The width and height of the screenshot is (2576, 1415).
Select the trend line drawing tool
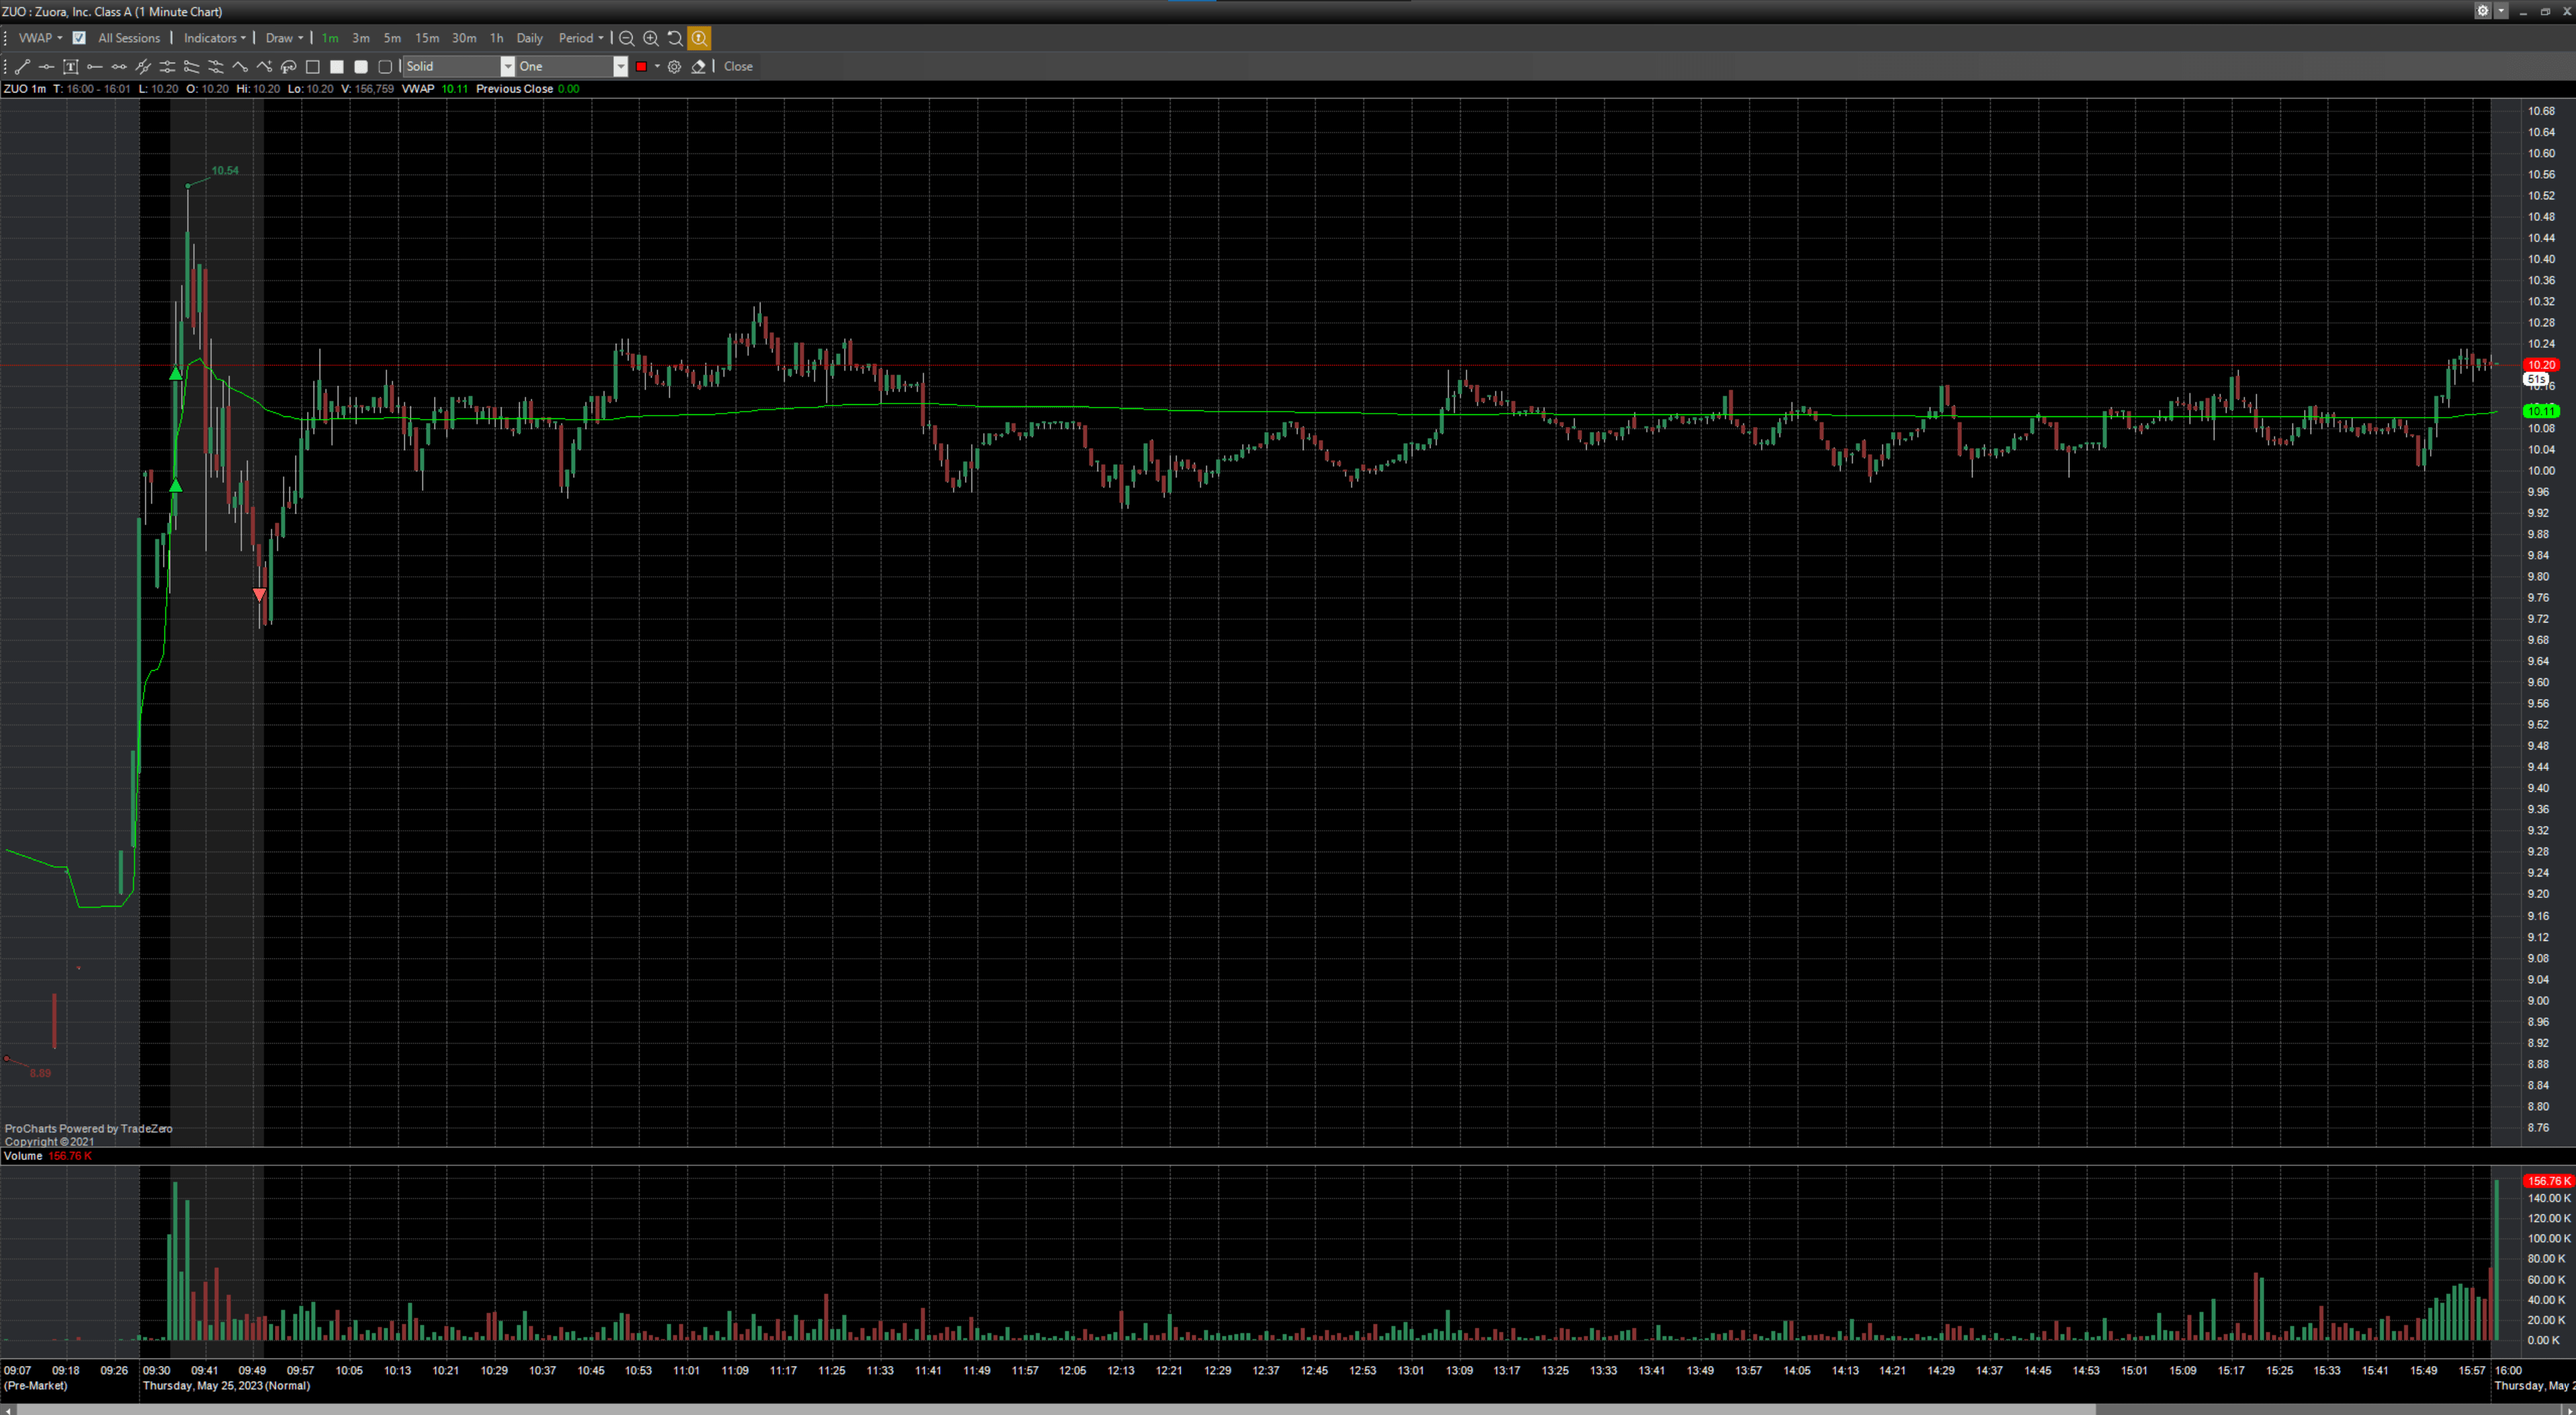pyautogui.click(x=22, y=67)
